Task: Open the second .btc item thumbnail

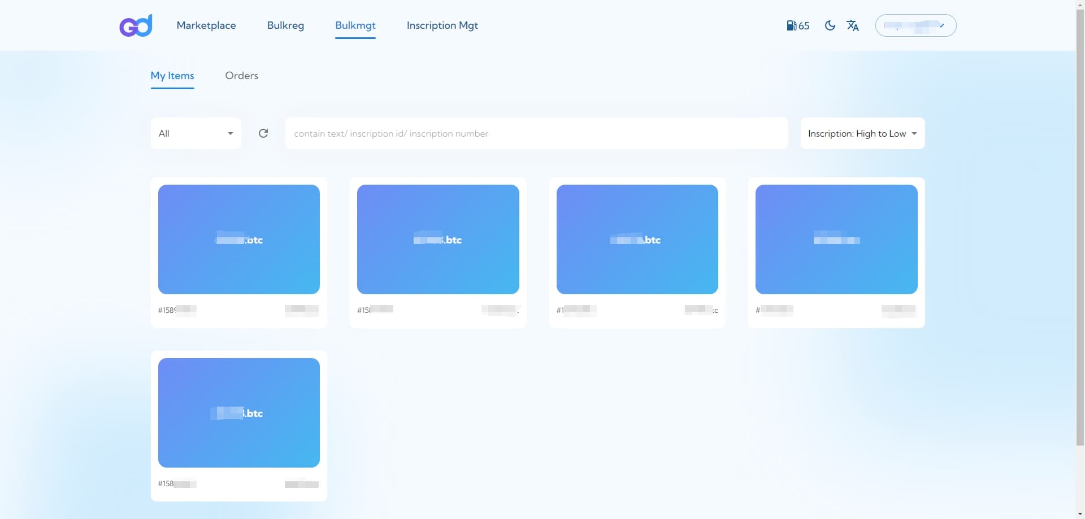Action: coord(438,239)
